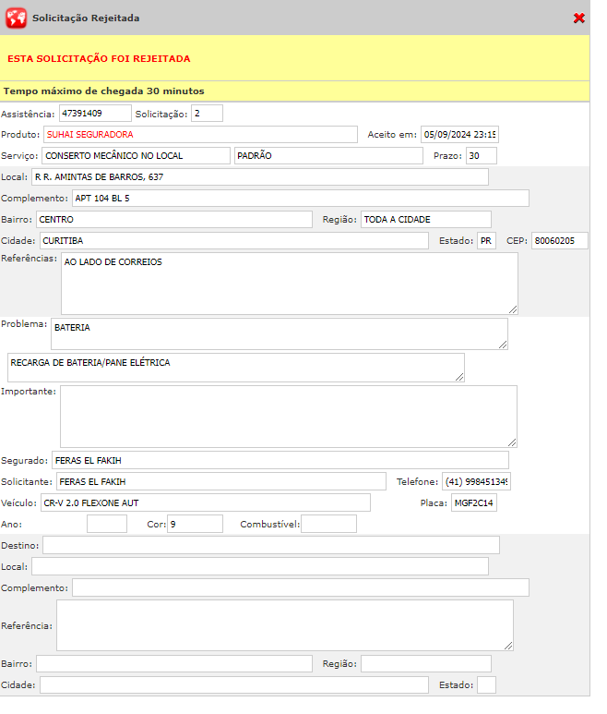The width and height of the screenshot is (607, 714).
Task: Click the Região field TODA A CIDADE
Action: (425, 220)
